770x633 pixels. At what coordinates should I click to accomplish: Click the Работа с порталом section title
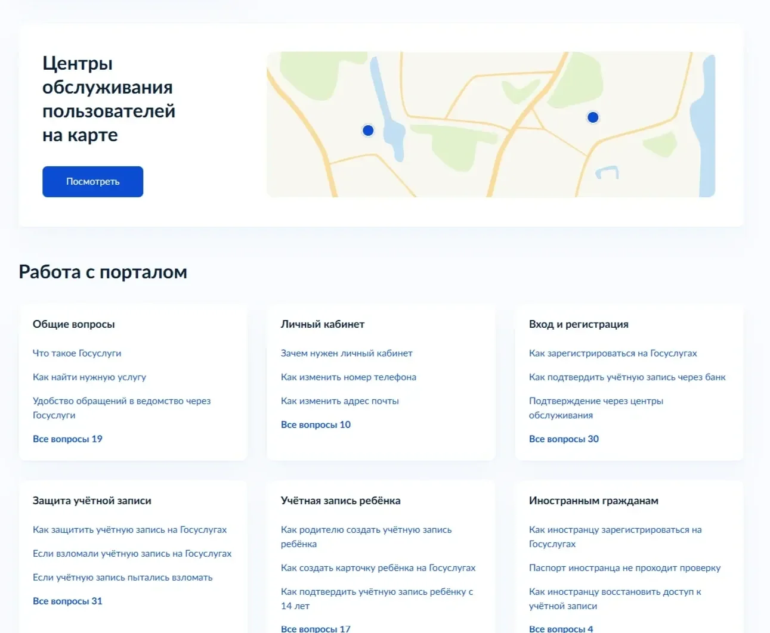pos(103,272)
